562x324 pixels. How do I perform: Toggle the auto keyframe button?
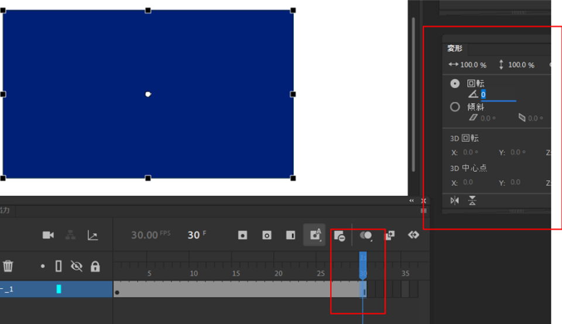[x=315, y=235]
